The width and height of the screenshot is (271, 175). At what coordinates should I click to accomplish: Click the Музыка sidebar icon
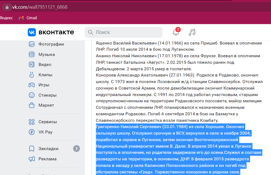tap(32, 54)
